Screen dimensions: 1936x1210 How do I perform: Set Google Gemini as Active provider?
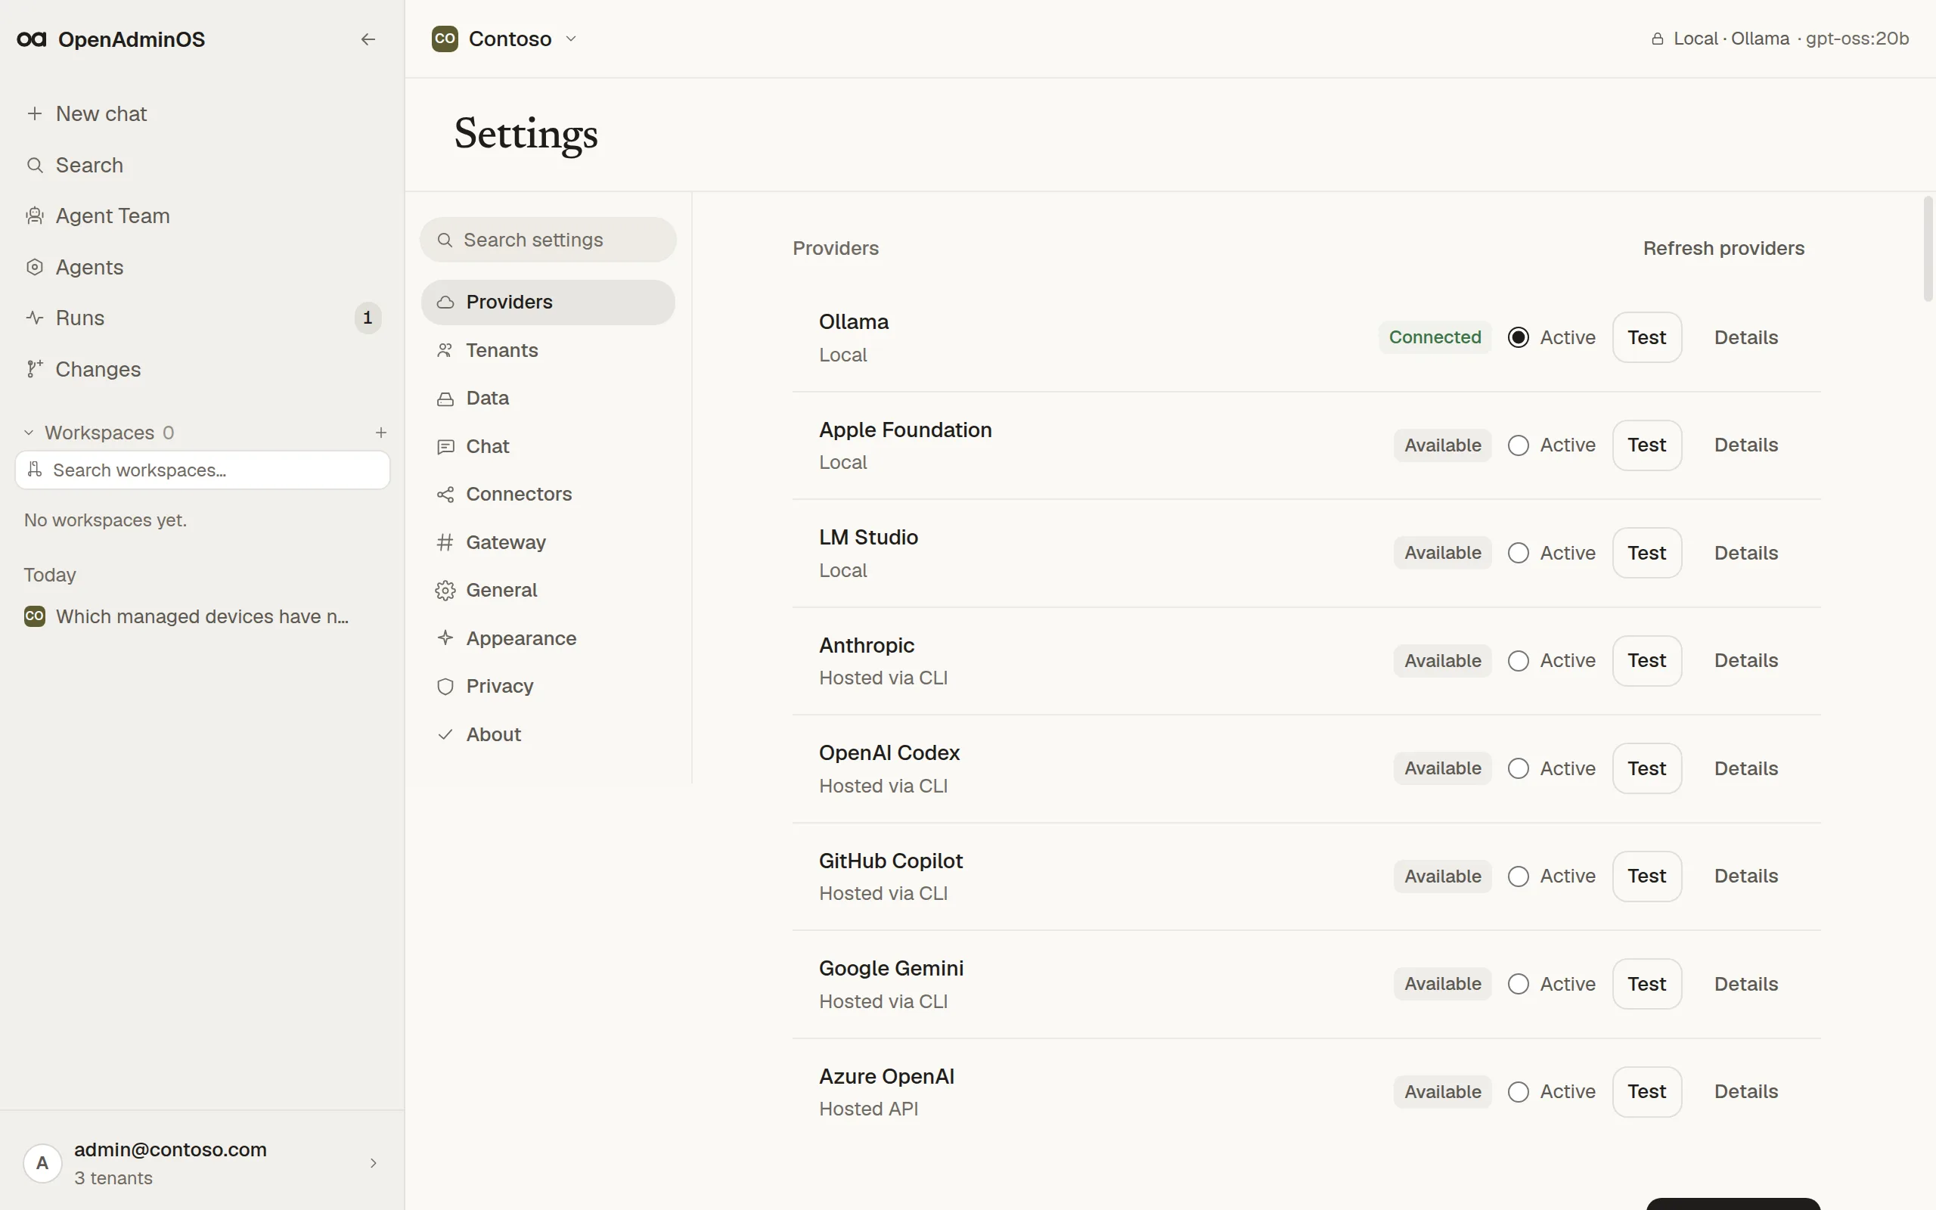[1518, 985]
